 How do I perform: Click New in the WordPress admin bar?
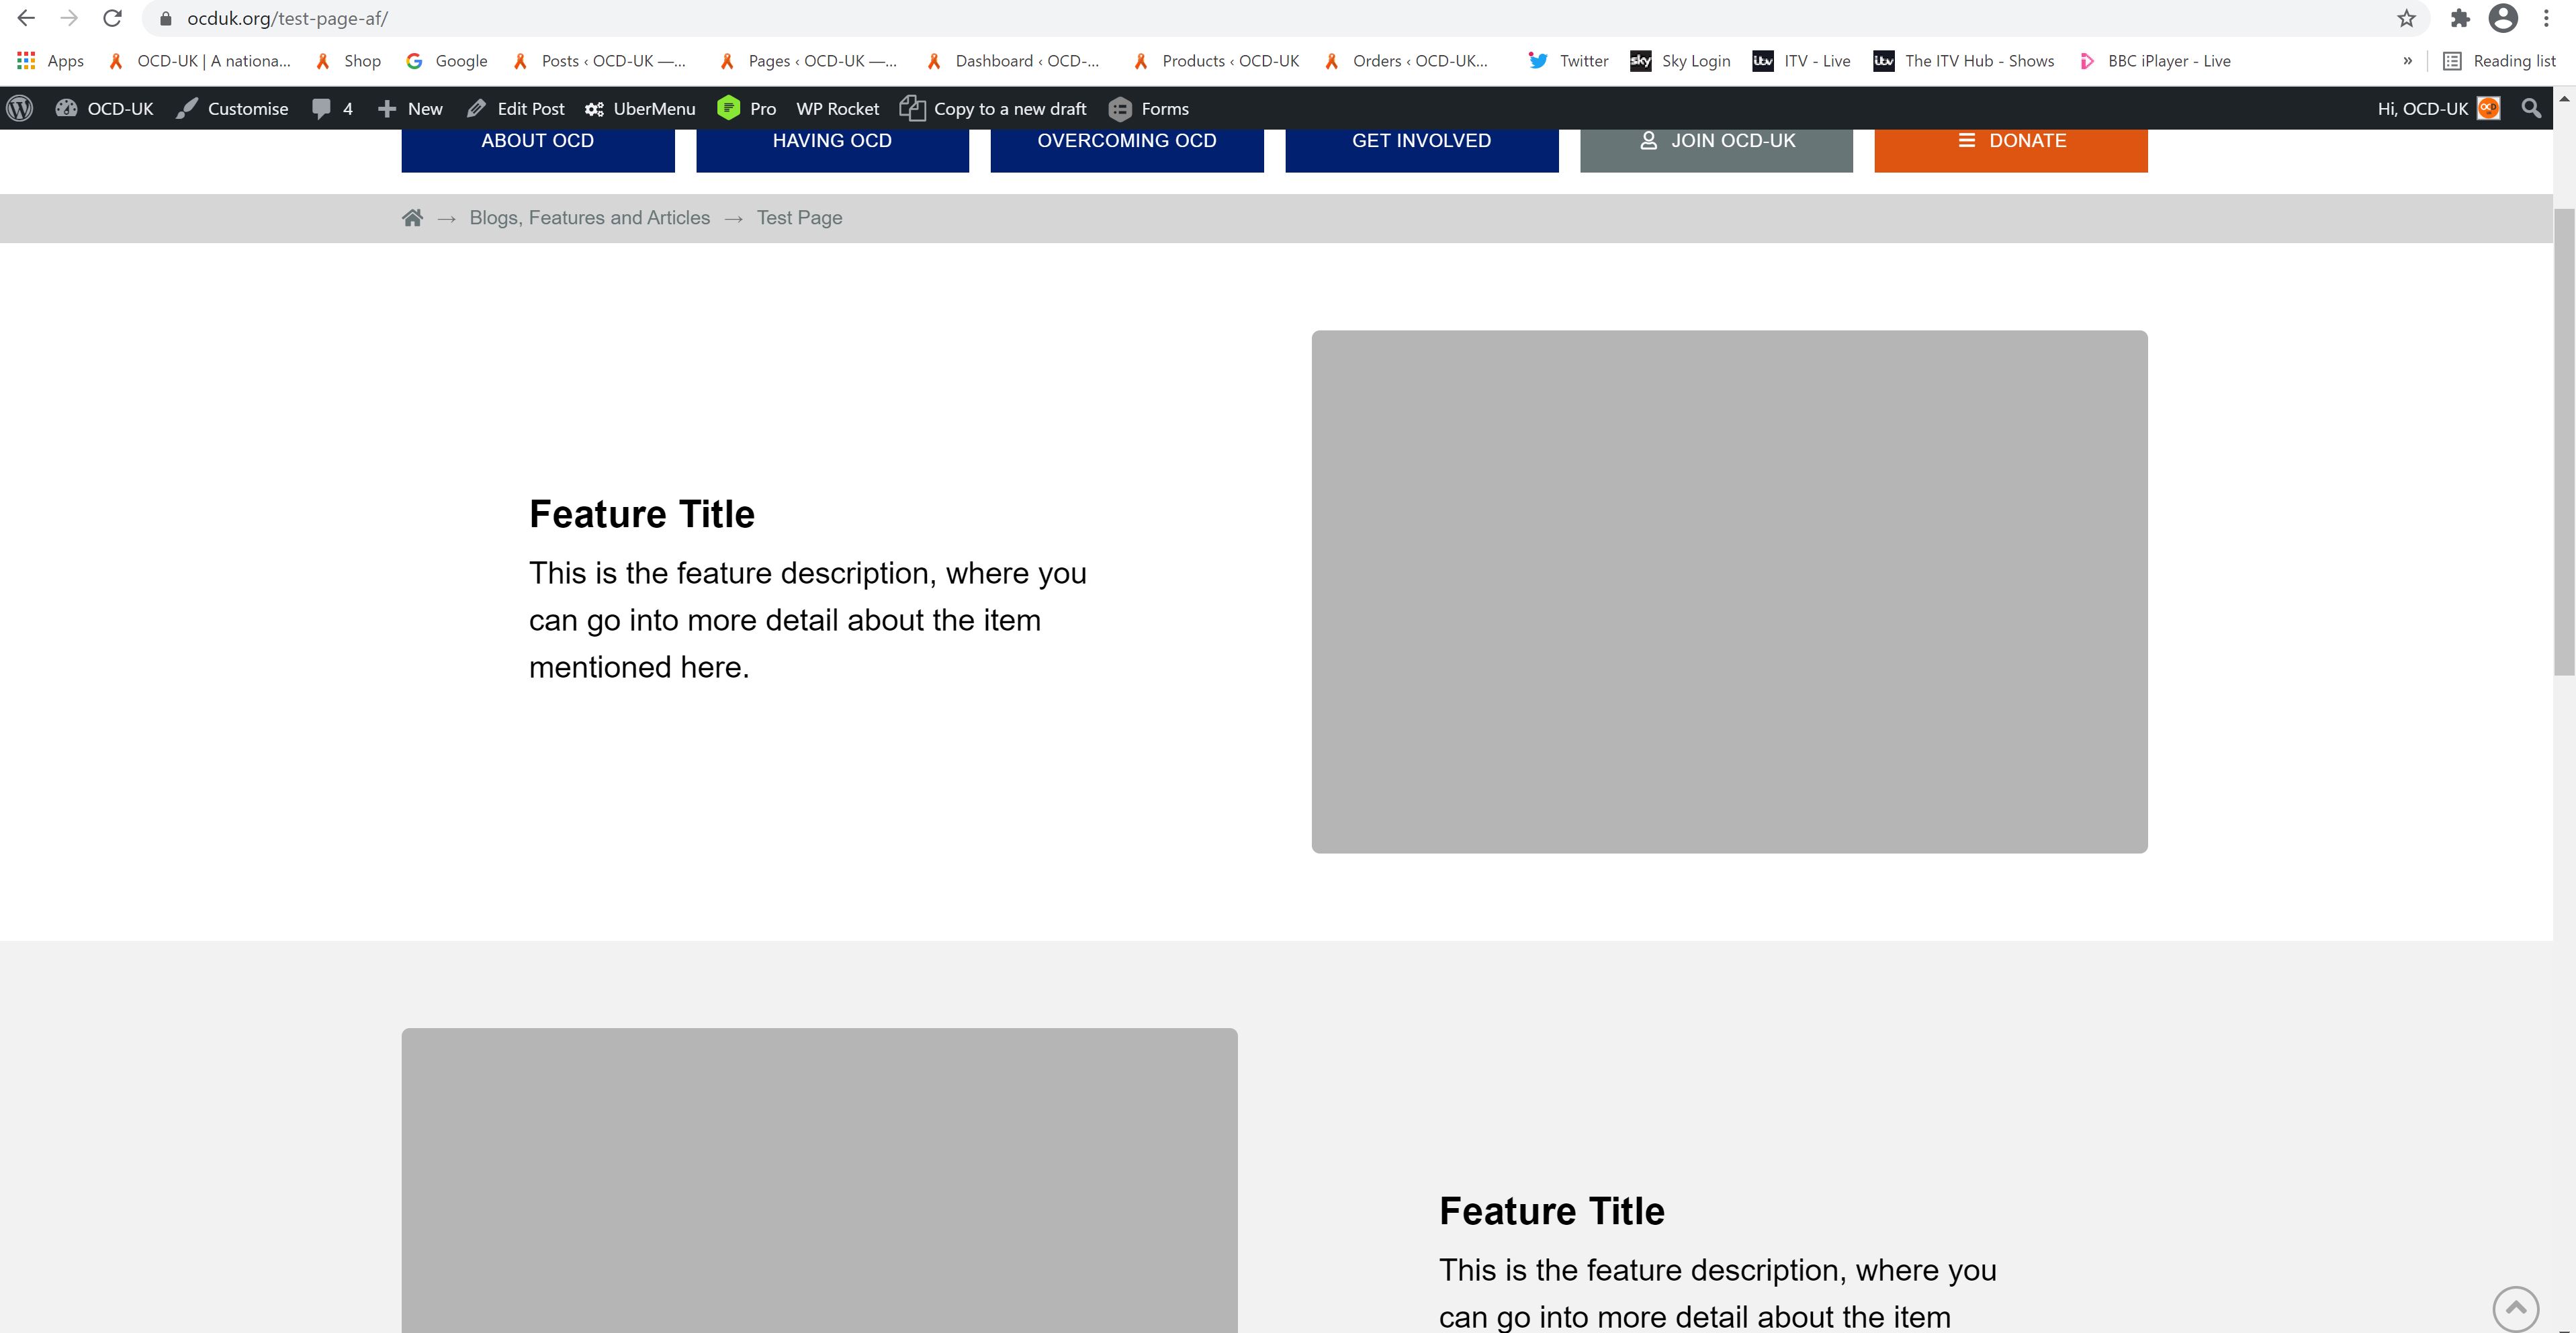point(410,109)
